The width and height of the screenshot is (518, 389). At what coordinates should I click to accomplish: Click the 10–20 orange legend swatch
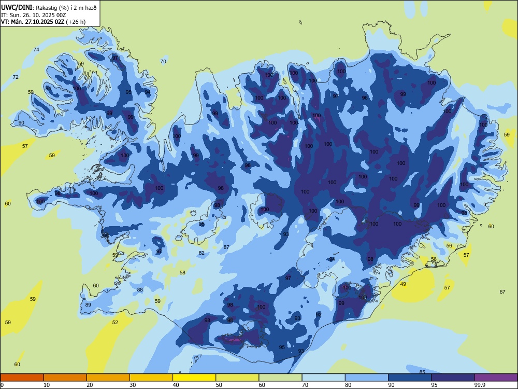point(65,378)
